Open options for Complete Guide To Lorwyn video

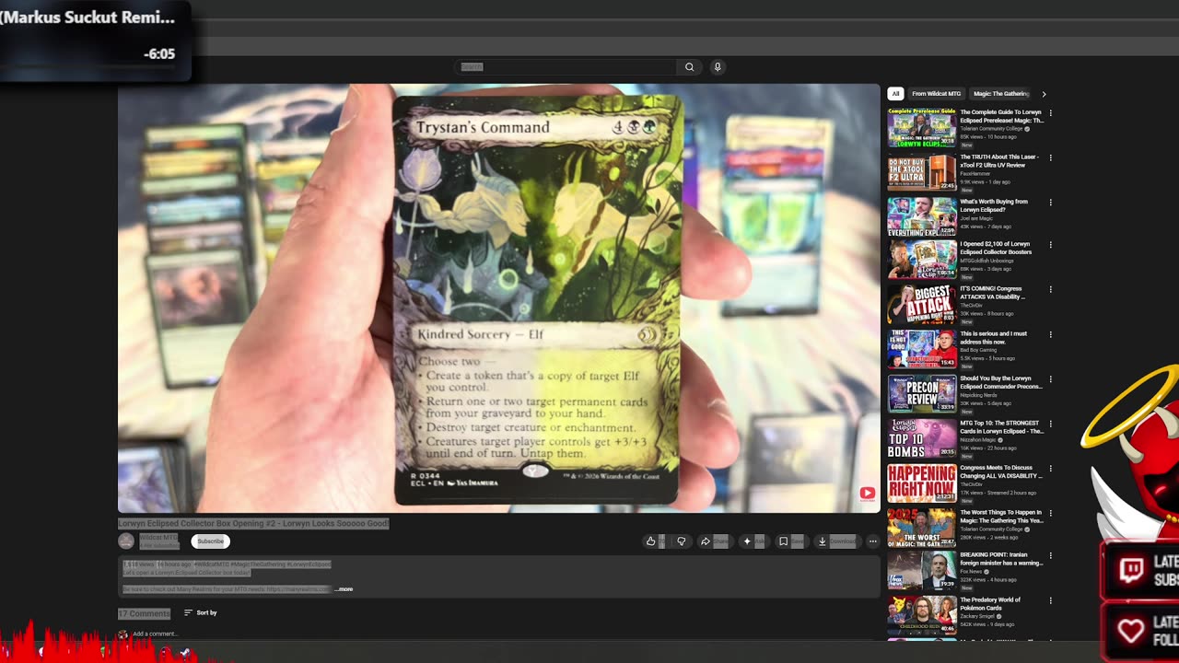coord(1050,113)
